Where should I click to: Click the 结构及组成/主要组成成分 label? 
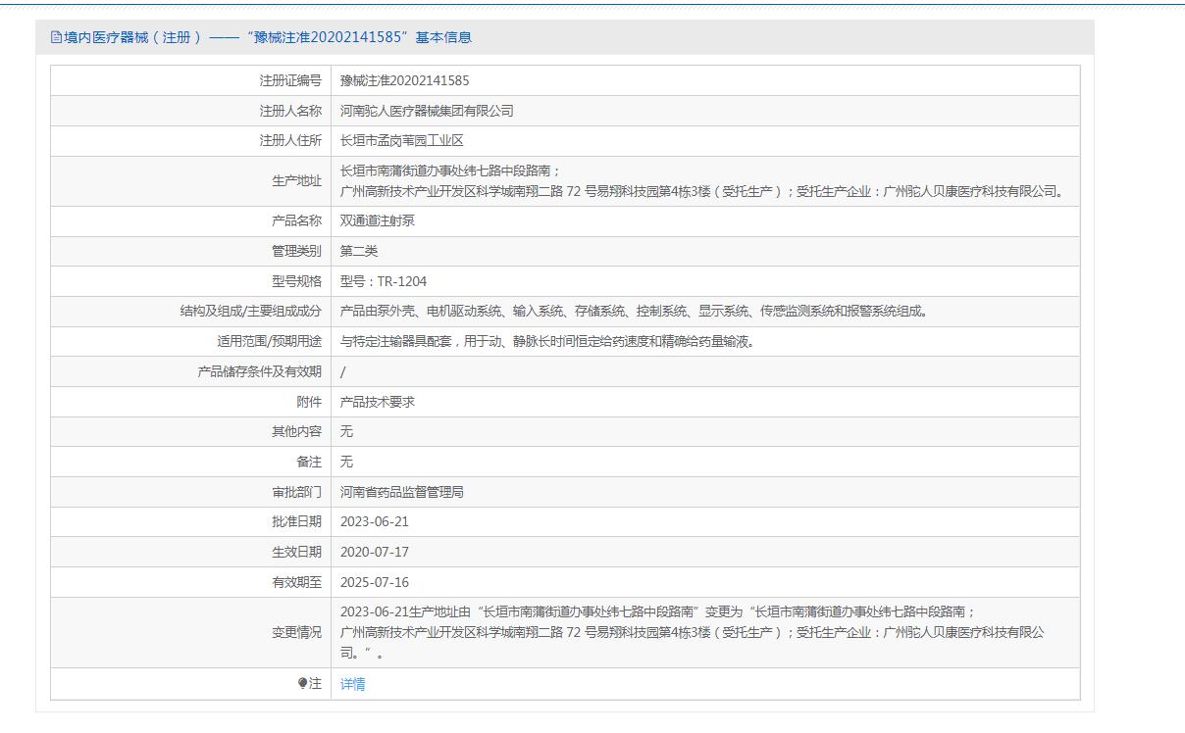point(250,312)
